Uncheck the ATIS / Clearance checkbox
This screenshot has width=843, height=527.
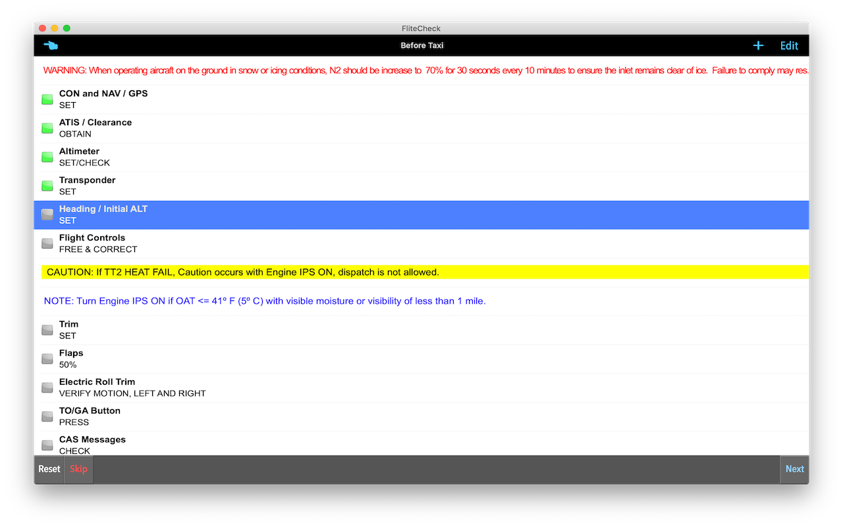[x=47, y=128]
